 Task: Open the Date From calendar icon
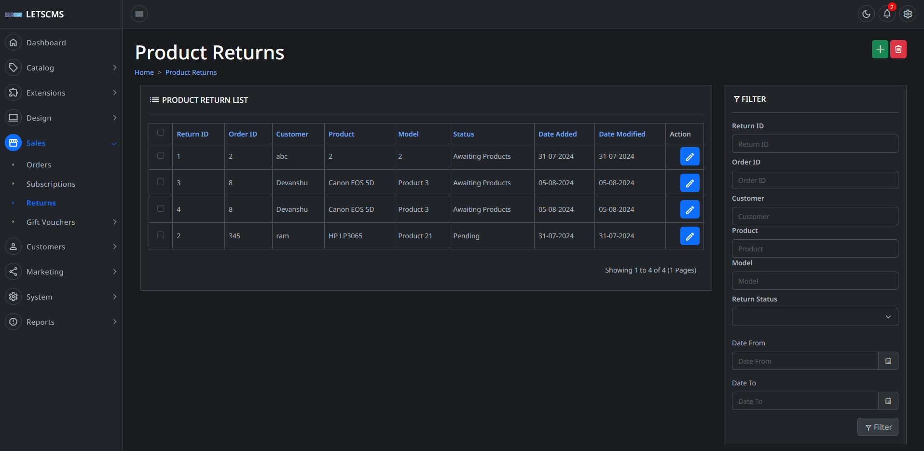[888, 361]
